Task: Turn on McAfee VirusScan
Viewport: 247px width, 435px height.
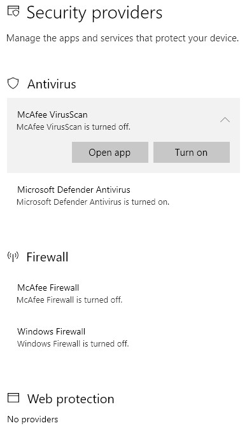Action: [x=192, y=152]
